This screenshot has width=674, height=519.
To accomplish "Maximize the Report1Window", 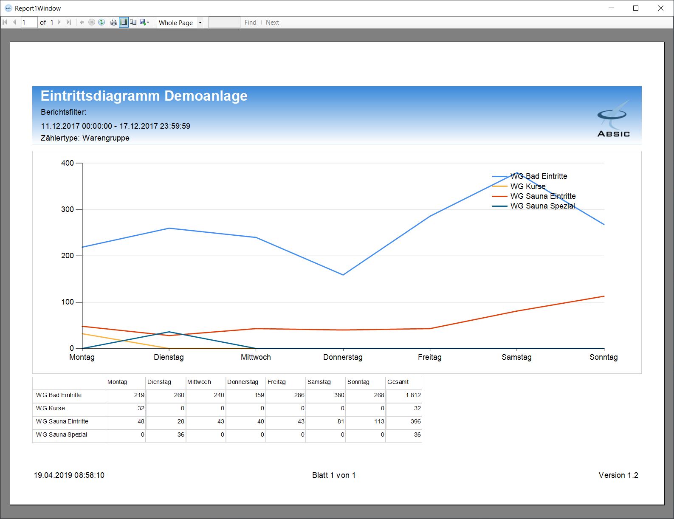I will (636, 8).
